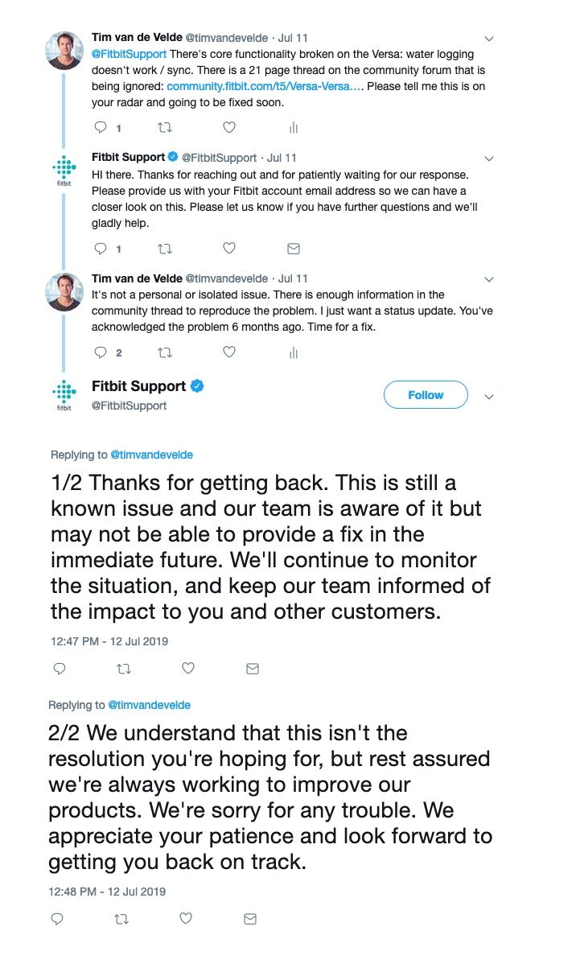
Task: Reply to Tim's status update tweet
Action: click(101, 352)
